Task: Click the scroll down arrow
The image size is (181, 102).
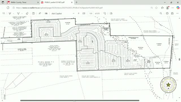Action: (179, 98)
